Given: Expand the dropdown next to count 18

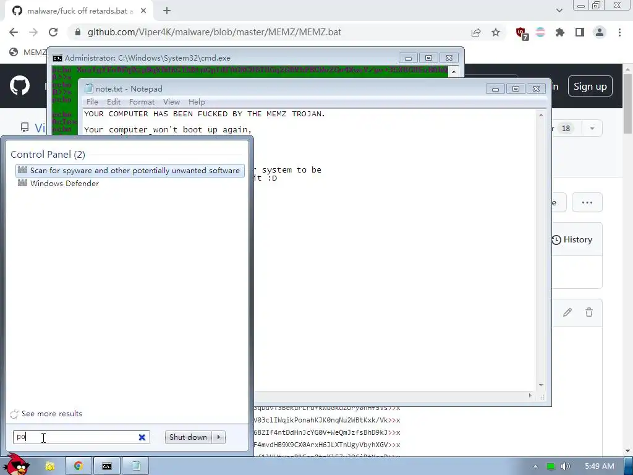Looking at the screenshot, I should click(x=592, y=129).
